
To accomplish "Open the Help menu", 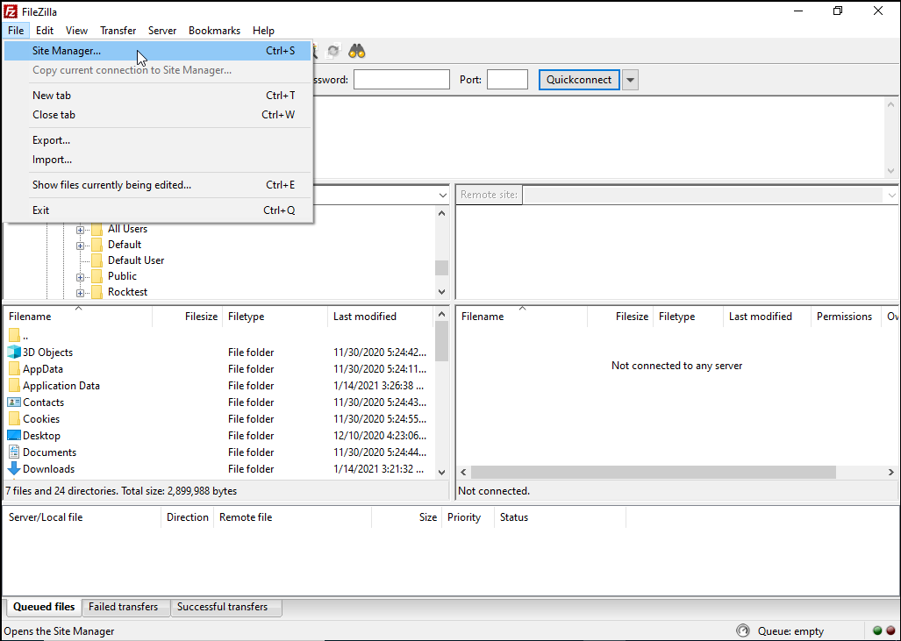I will click(263, 31).
